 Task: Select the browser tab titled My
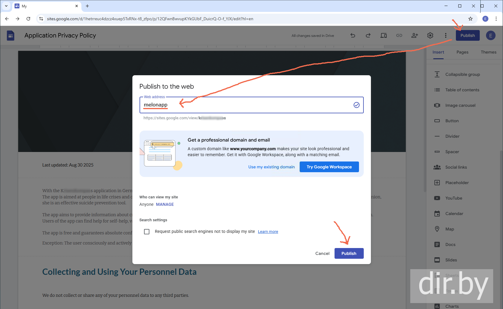(x=47, y=6)
